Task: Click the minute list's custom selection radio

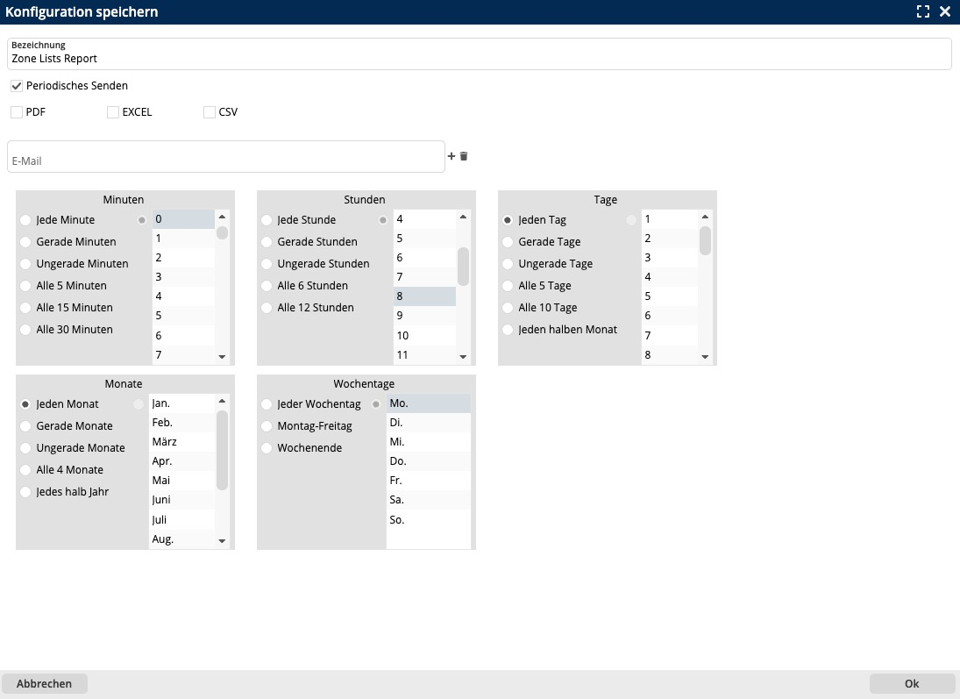Action: 142,220
